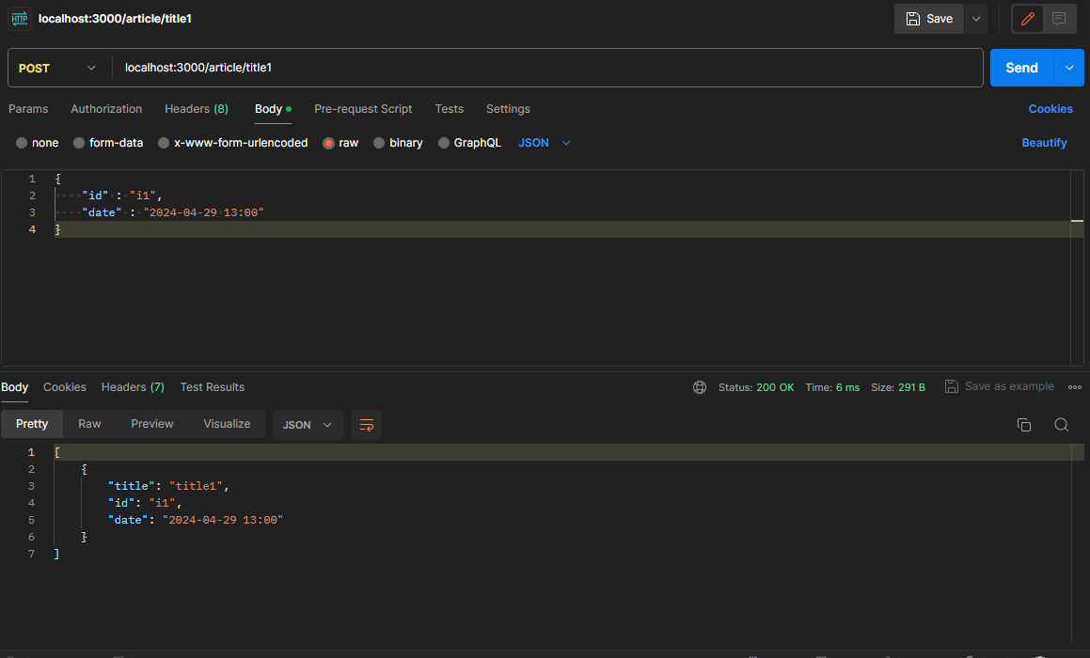The width and height of the screenshot is (1090, 658).
Task: Click the request URL input field
Action: (x=547, y=68)
